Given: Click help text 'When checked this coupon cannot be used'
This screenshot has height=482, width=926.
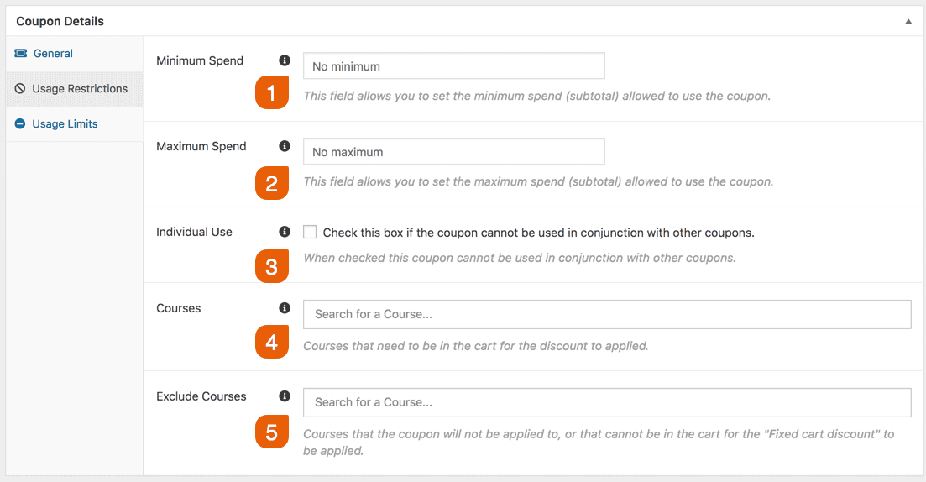Looking at the screenshot, I should point(520,258).
